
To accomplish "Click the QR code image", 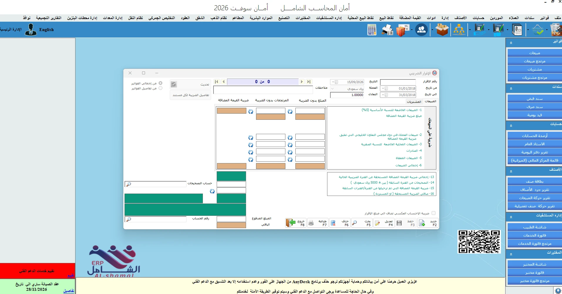I will point(479,242).
